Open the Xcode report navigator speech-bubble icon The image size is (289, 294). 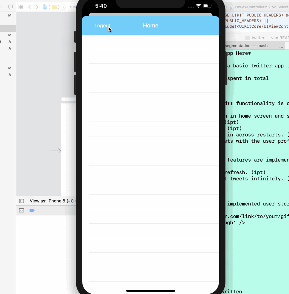pyautogui.click(x=11, y=7)
